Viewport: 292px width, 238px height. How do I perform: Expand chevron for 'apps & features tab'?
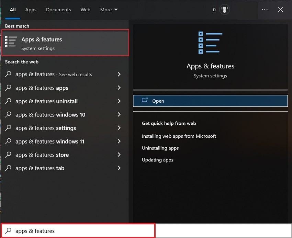coord(119,168)
